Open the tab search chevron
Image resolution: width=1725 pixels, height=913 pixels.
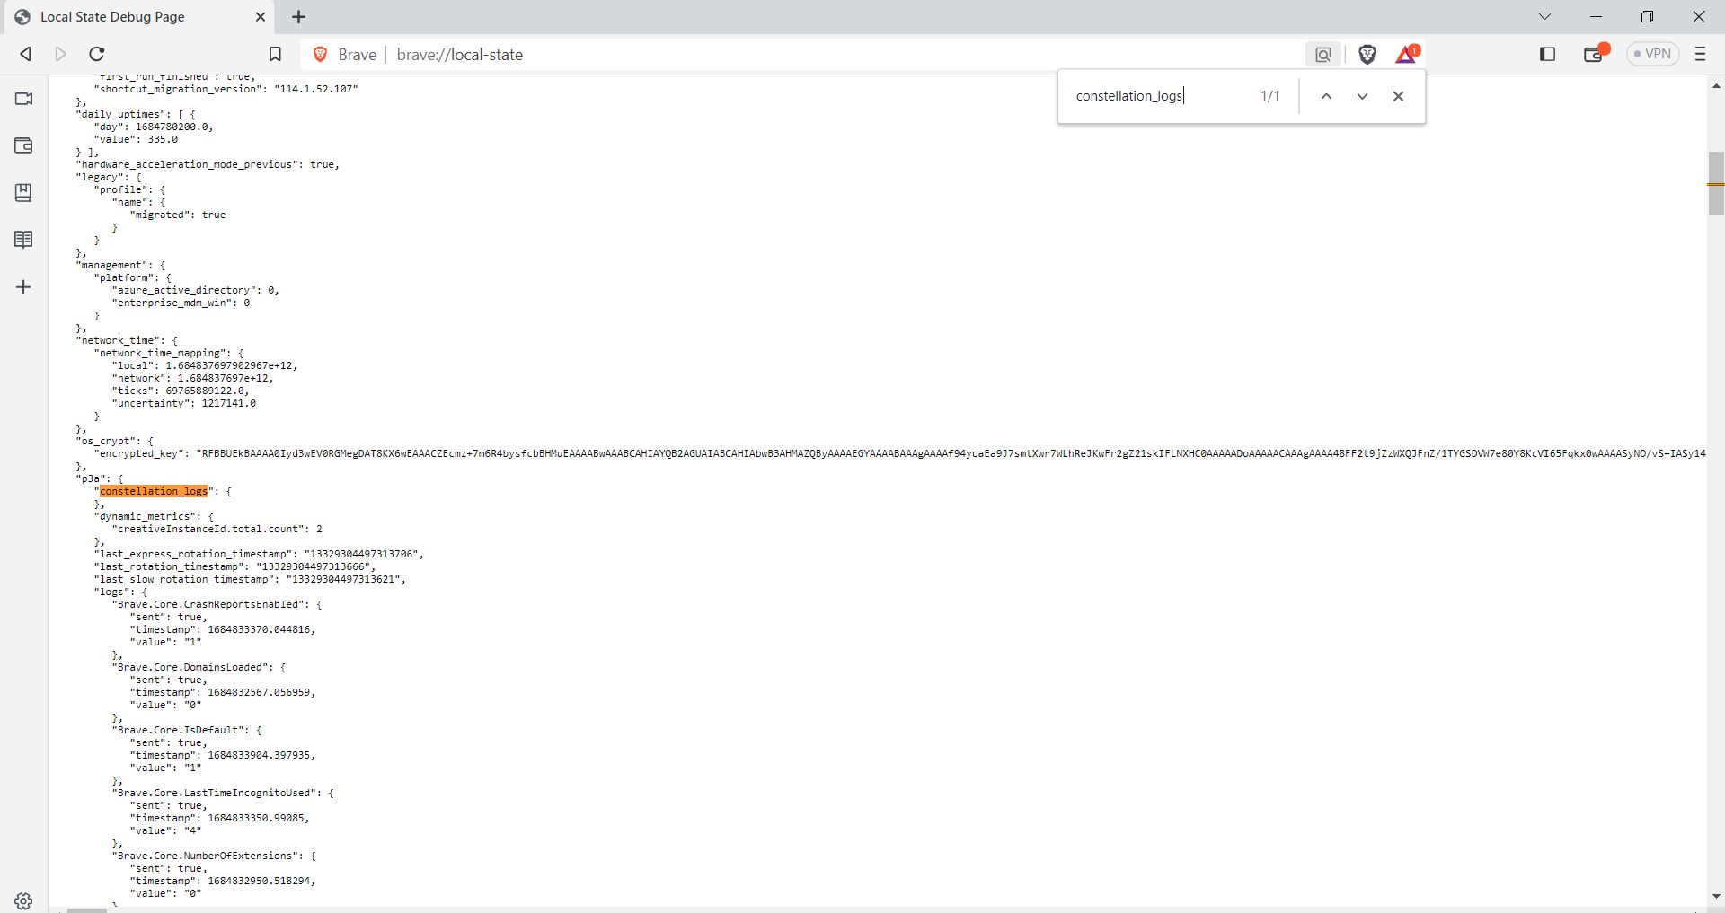click(1545, 16)
